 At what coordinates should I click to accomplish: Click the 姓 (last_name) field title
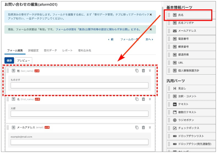coord(25,71)
